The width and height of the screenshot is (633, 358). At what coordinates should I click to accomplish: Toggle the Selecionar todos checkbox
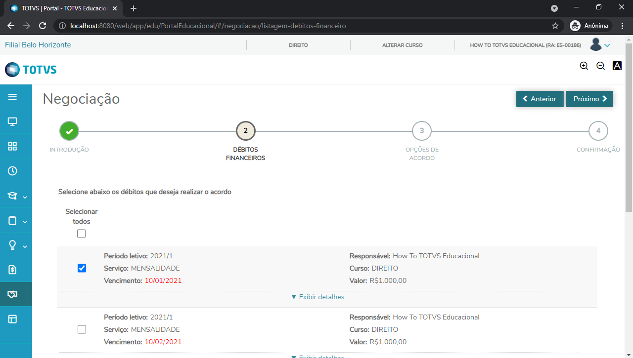click(x=82, y=234)
